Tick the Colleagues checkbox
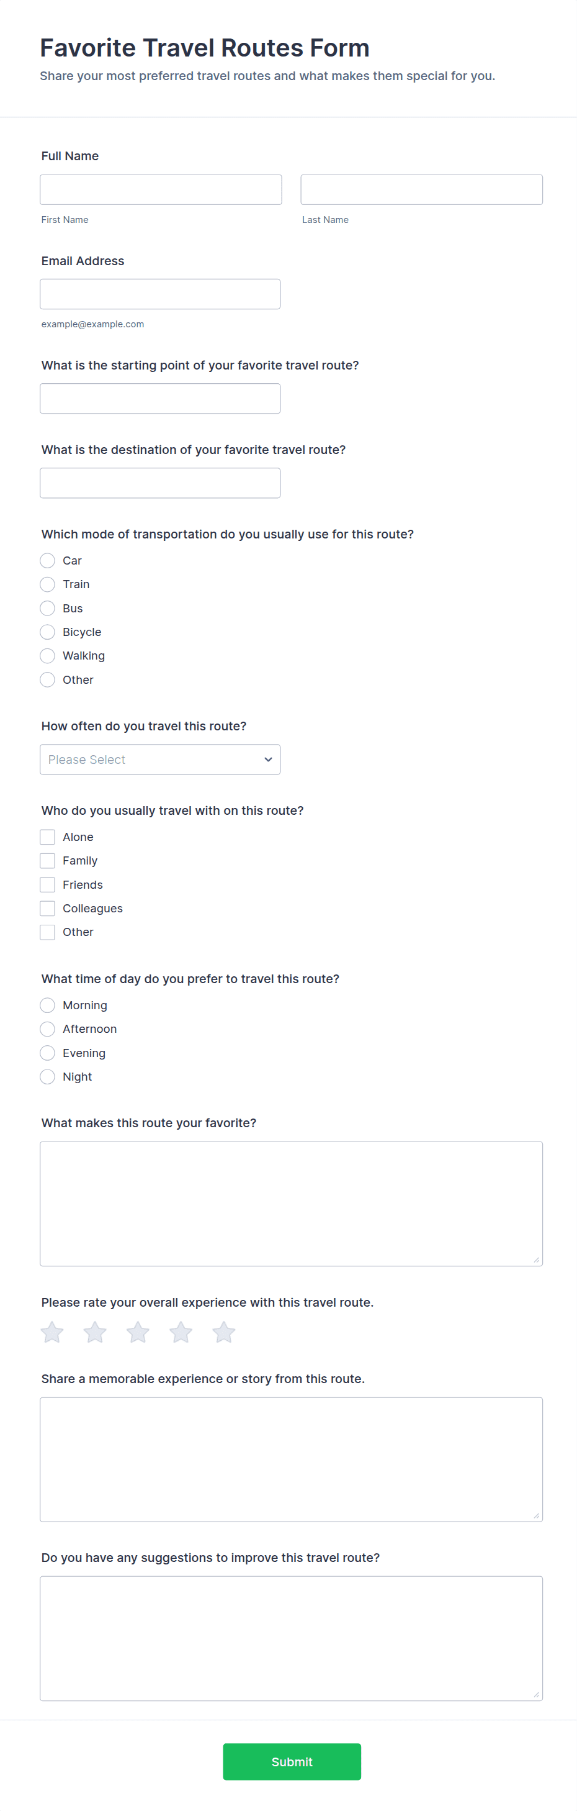This screenshot has height=1811, width=577. coord(48,909)
